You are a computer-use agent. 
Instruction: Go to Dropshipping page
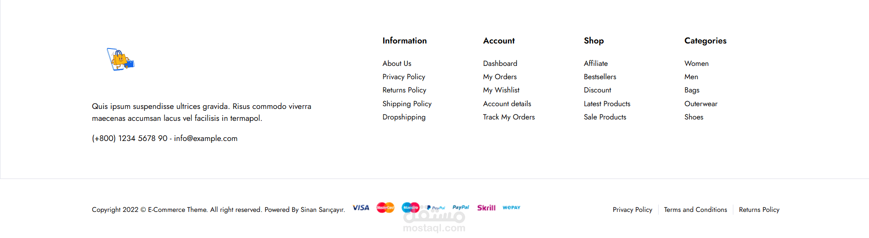pos(404,117)
